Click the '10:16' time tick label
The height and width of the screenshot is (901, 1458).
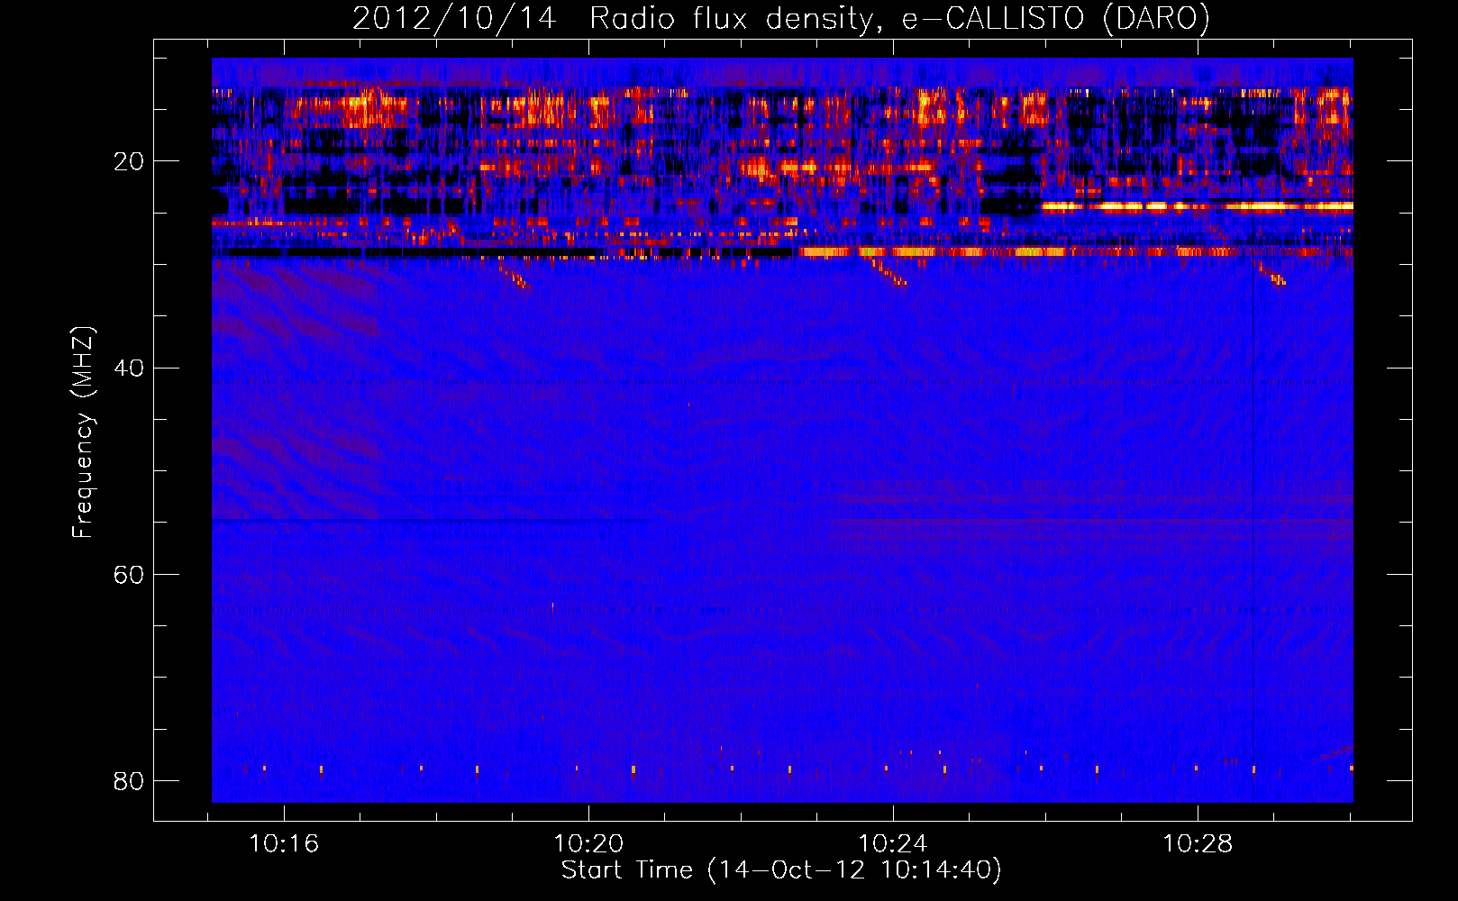[284, 844]
